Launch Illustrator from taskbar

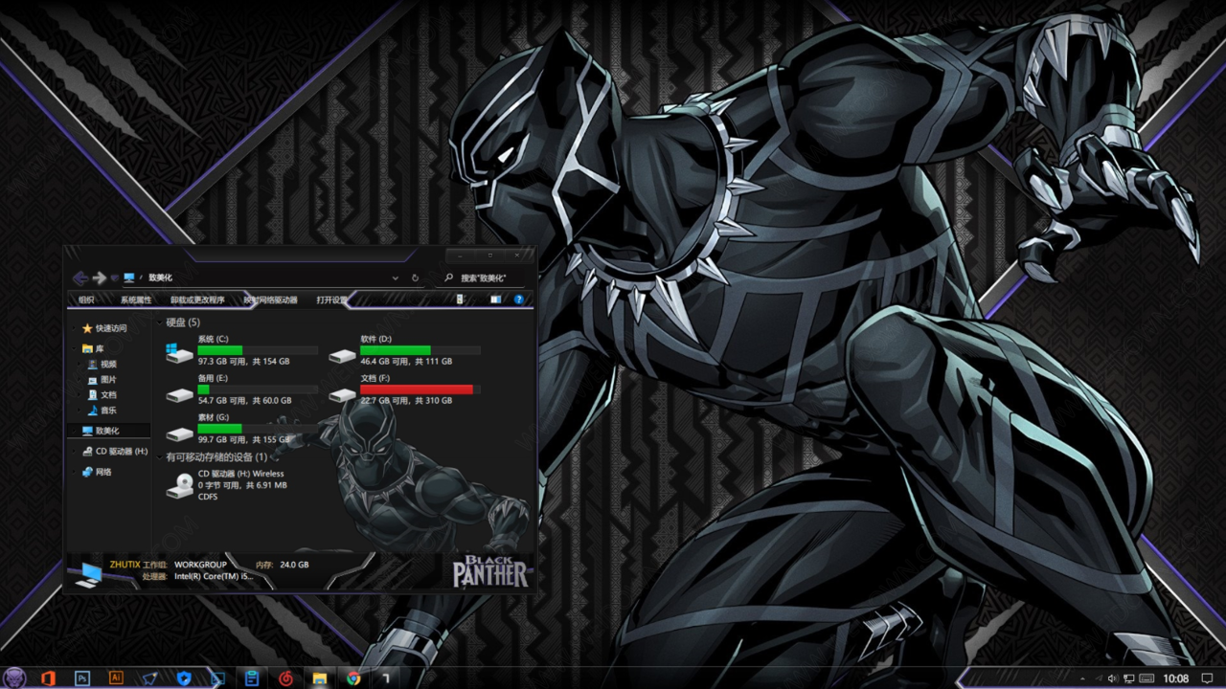(x=116, y=678)
